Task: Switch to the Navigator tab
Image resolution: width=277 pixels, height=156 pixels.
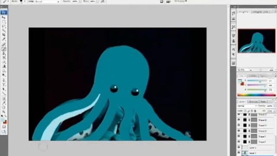Action: (244, 12)
